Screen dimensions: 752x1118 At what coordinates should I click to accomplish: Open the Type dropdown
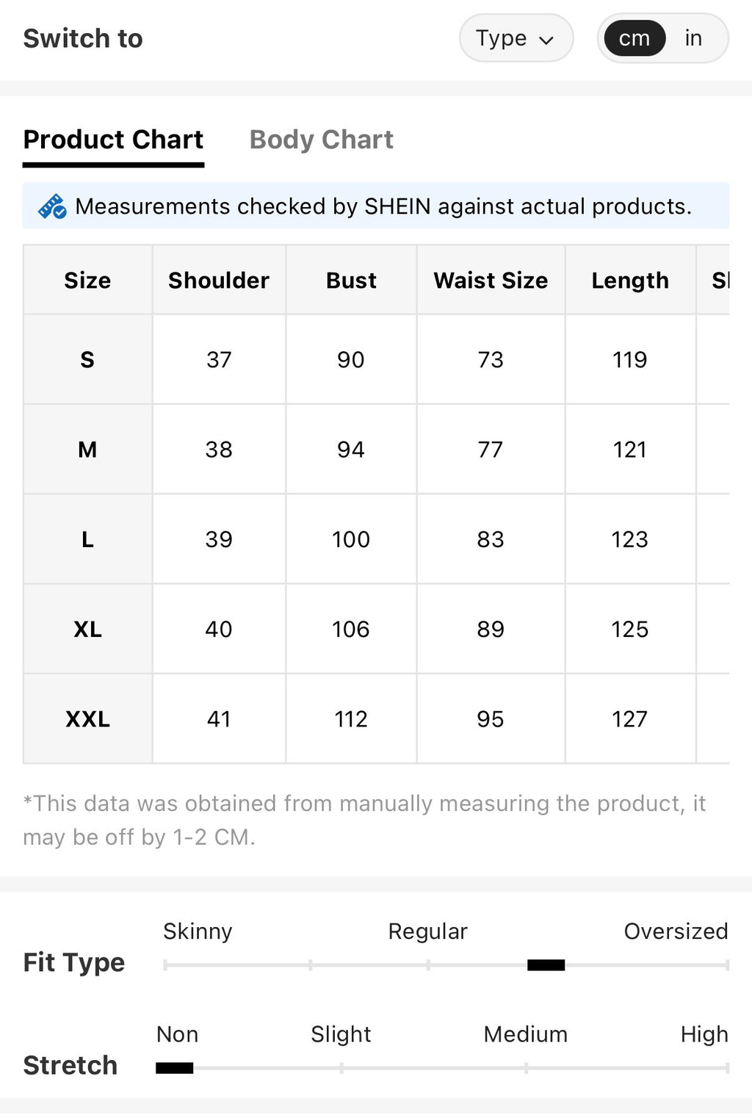[516, 38]
